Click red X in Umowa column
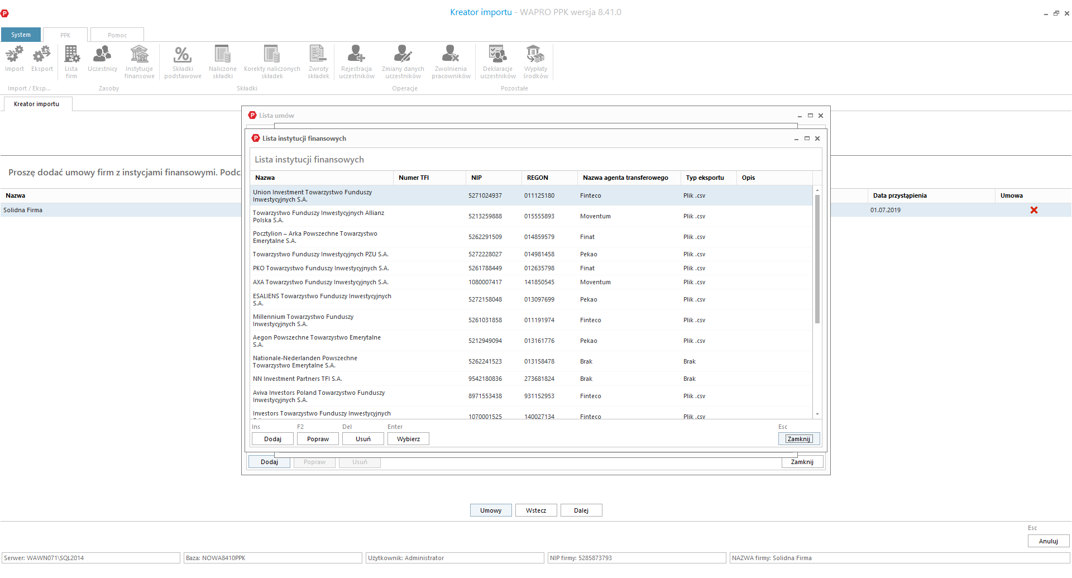This screenshot has height=578, width=1072. click(x=1033, y=210)
